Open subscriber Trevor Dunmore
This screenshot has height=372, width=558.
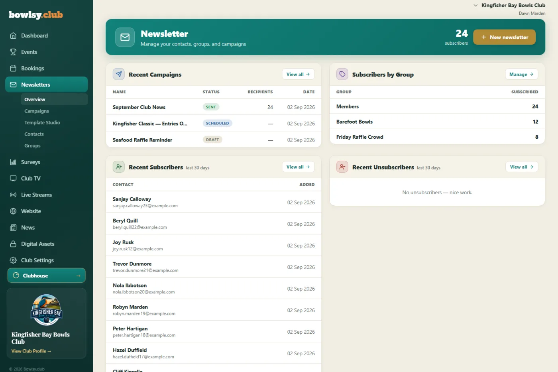[x=214, y=266]
